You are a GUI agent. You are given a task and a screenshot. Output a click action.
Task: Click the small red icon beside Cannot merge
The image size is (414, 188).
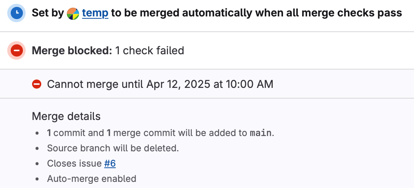coord(37,84)
